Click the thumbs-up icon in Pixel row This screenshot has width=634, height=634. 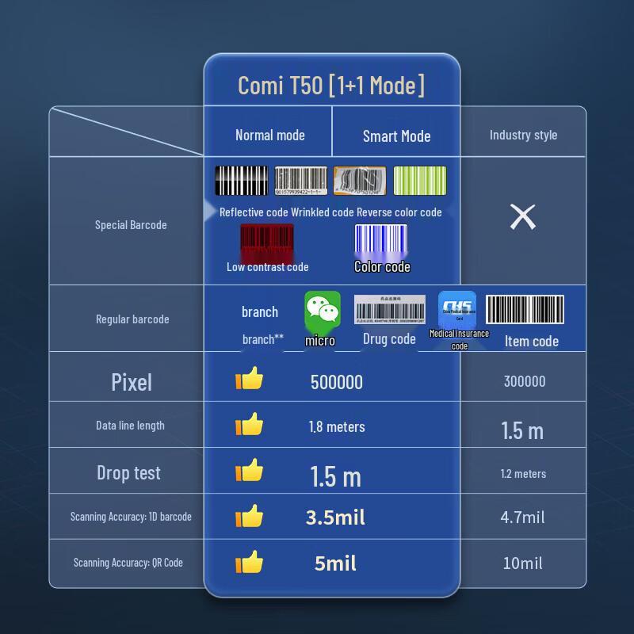[x=249, y=379]
